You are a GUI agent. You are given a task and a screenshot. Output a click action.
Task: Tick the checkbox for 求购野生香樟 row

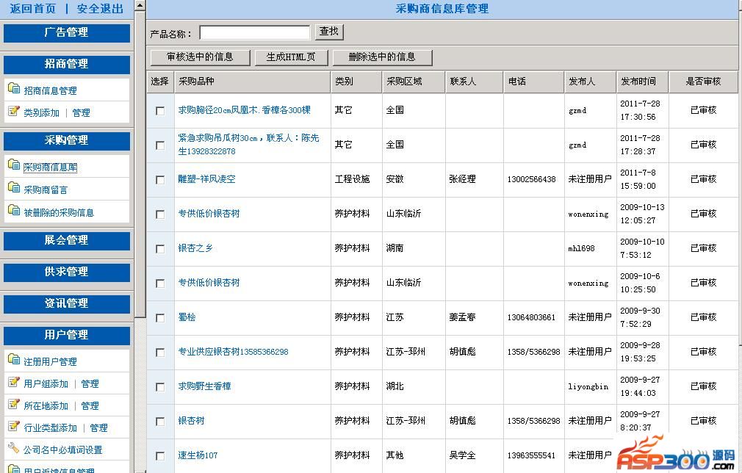click(x=160, y=387)
